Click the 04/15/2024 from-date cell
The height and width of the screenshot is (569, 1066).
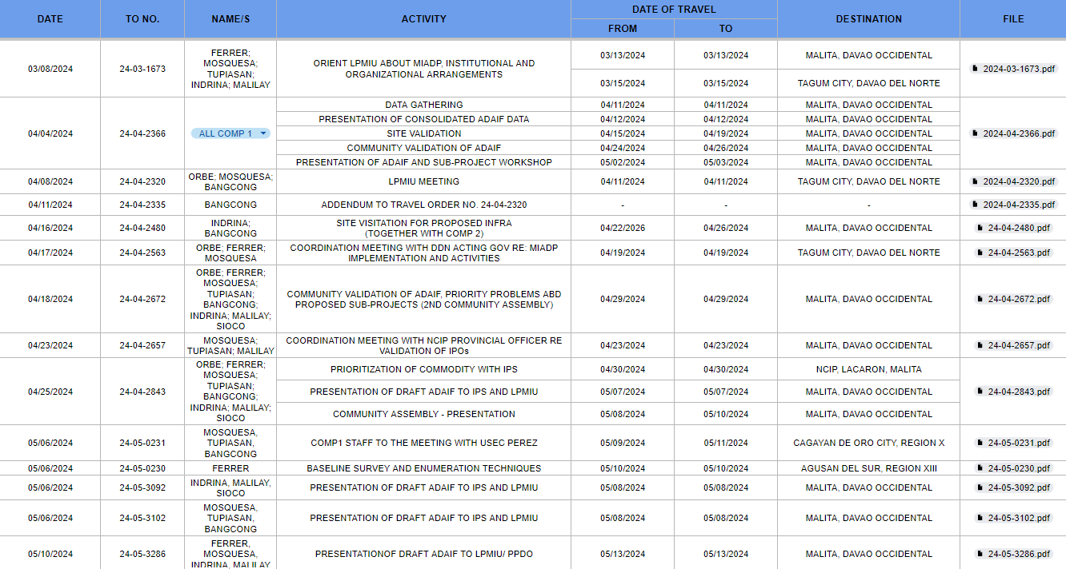623,133
